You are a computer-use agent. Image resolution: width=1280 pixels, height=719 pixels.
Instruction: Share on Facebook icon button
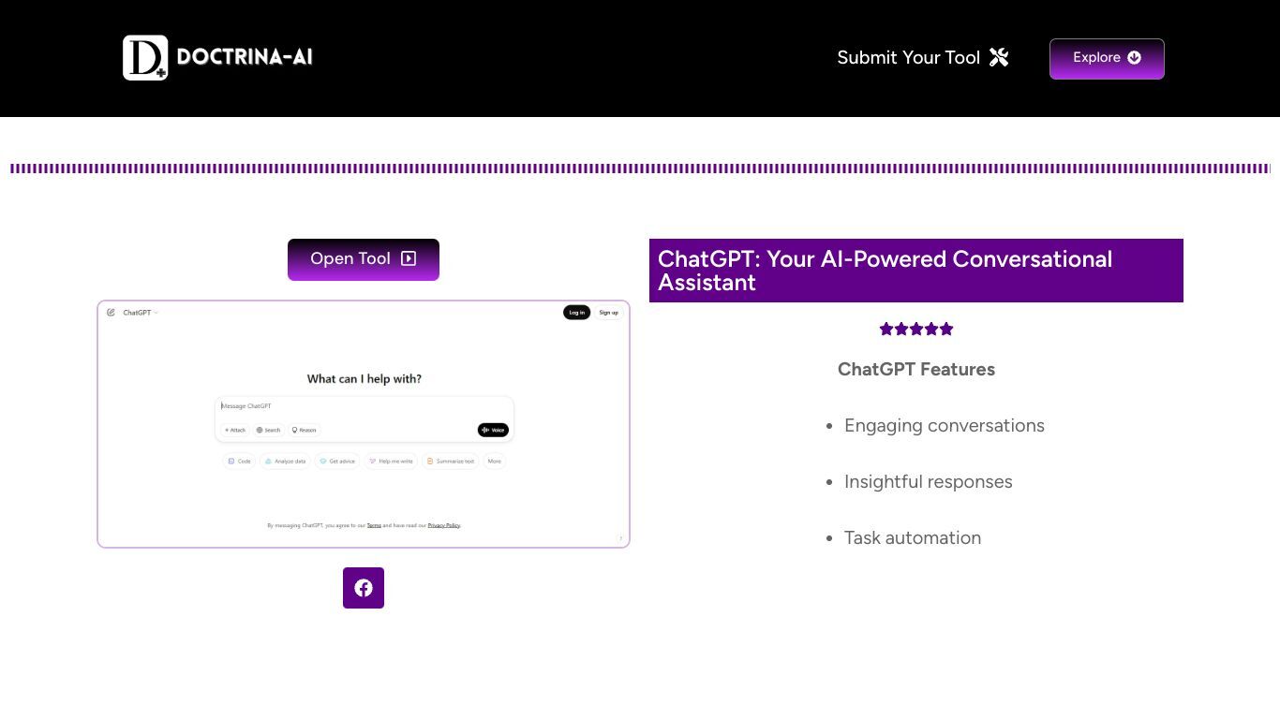(364, 588)
